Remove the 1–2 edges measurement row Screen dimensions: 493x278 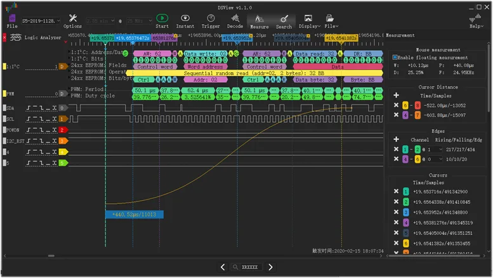point(396,149)
